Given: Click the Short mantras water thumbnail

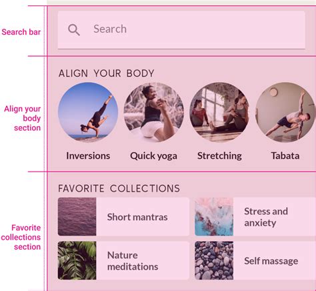Looking at the screenshot, I should (77, 217).
